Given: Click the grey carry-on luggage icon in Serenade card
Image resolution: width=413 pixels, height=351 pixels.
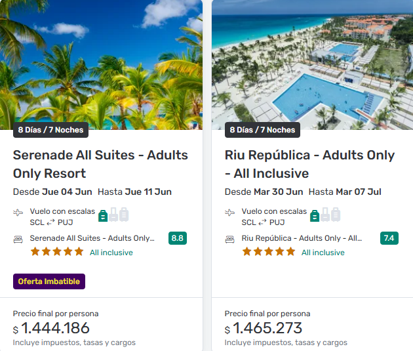Looking at the screenshot, I should [x=113, y=215].
